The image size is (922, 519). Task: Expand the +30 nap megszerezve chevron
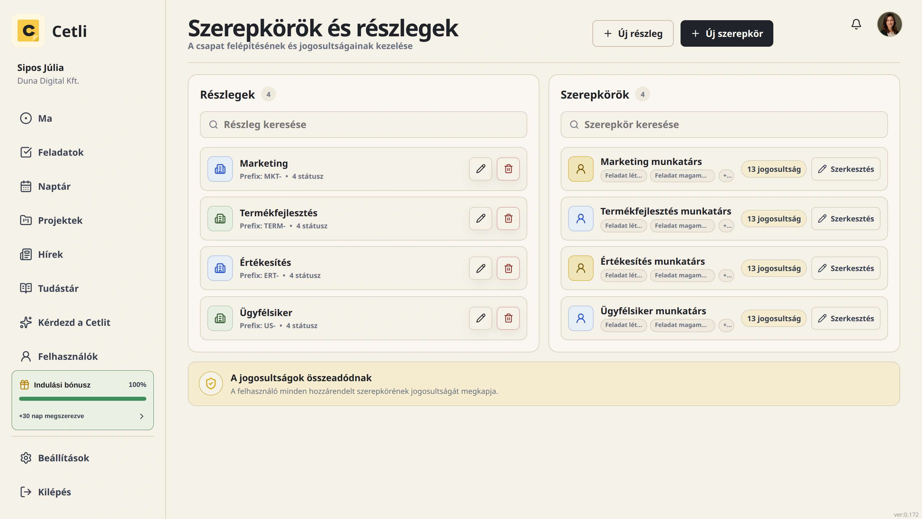[x=142, y=416]
